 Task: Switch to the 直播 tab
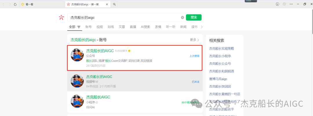(x=133, y=27)
